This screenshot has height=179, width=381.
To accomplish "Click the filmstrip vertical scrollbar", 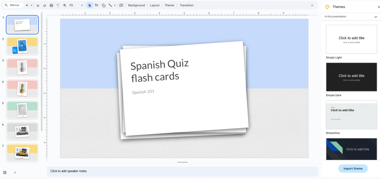I will click(x=42, y=71).
